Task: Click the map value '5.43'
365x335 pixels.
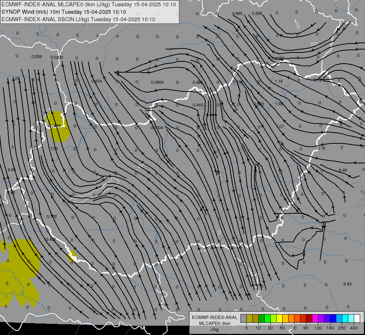Action: tap(347, 284)
